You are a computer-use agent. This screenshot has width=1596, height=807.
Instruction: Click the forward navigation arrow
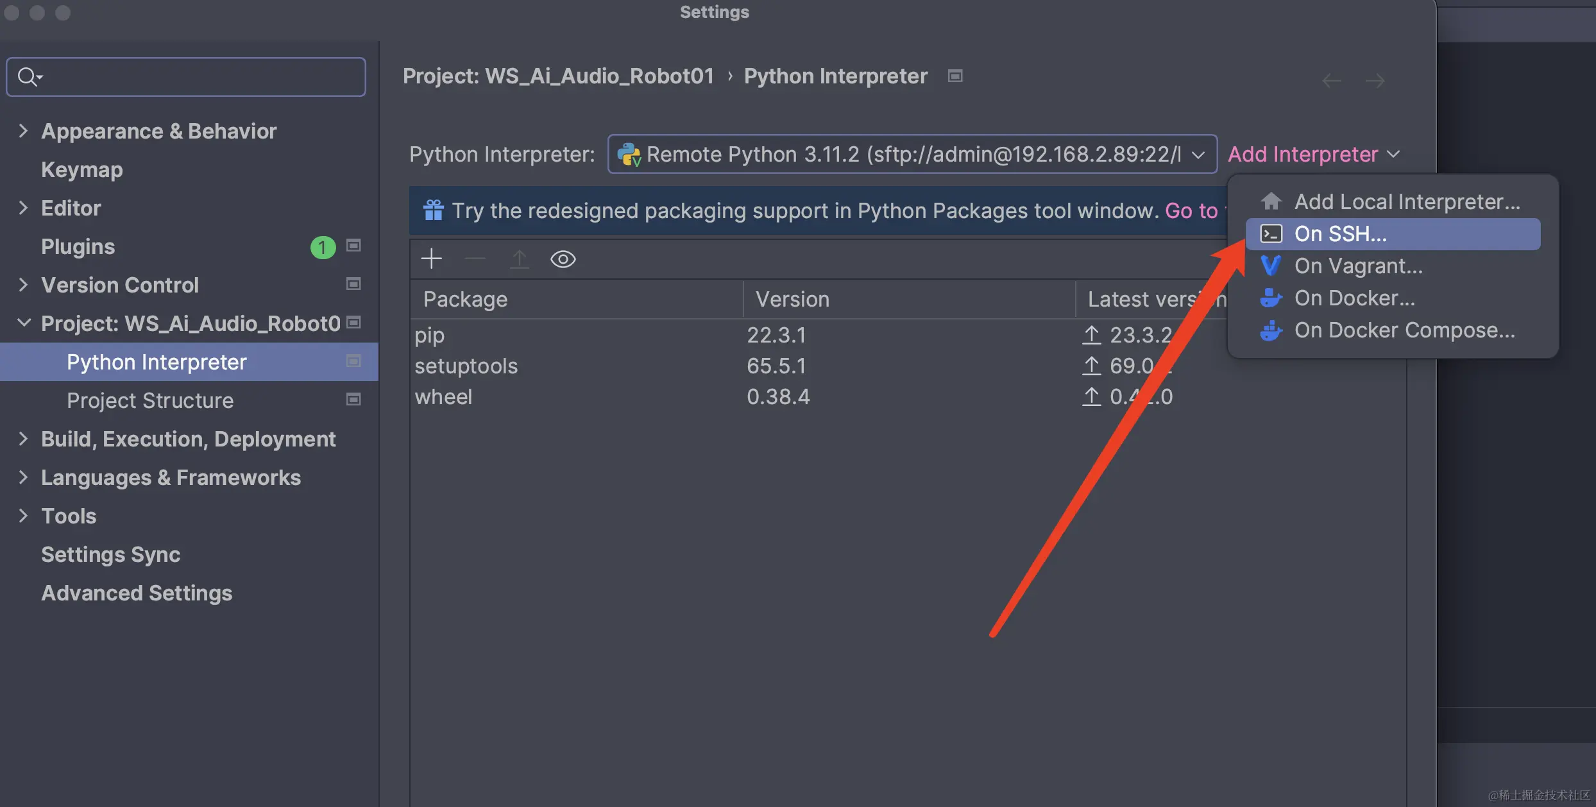point(1375,80)
